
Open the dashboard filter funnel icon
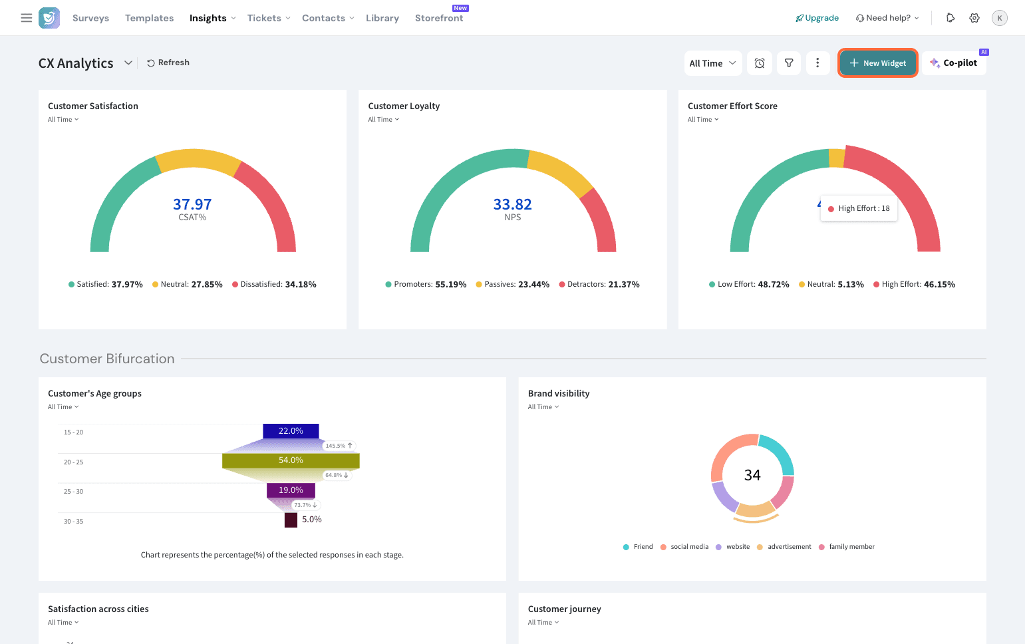pyautogui.click(x=789, y=63)
